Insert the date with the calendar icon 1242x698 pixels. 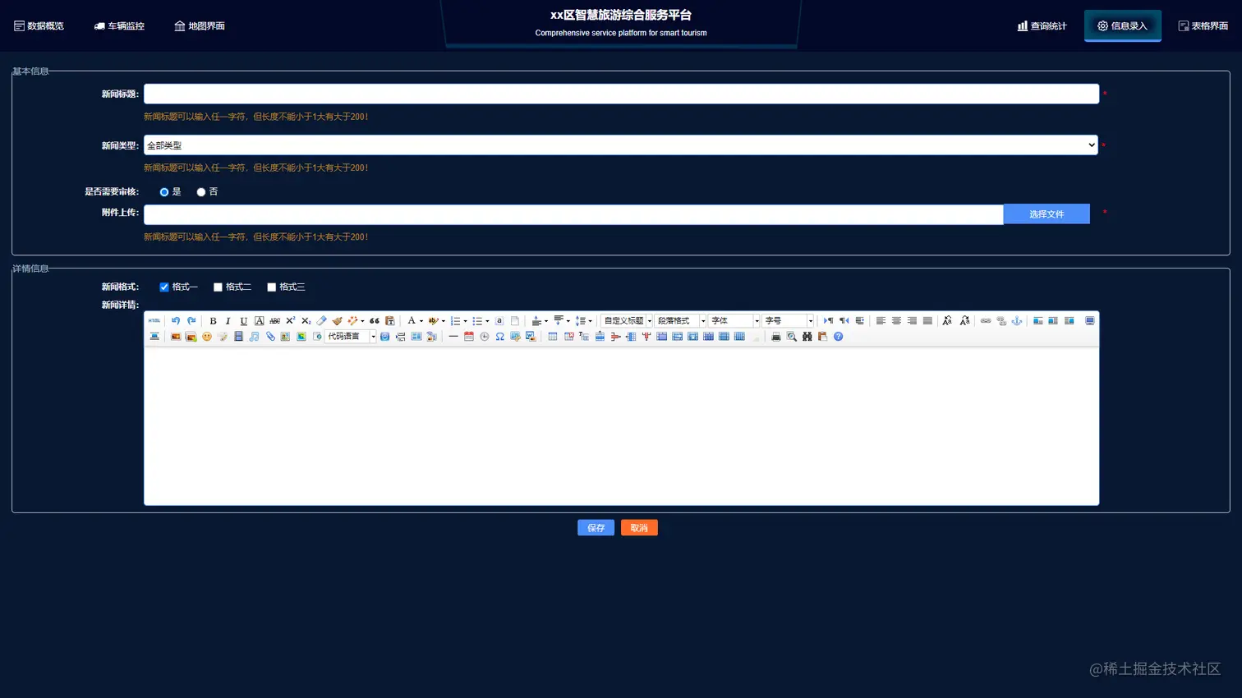pos(469,337)
